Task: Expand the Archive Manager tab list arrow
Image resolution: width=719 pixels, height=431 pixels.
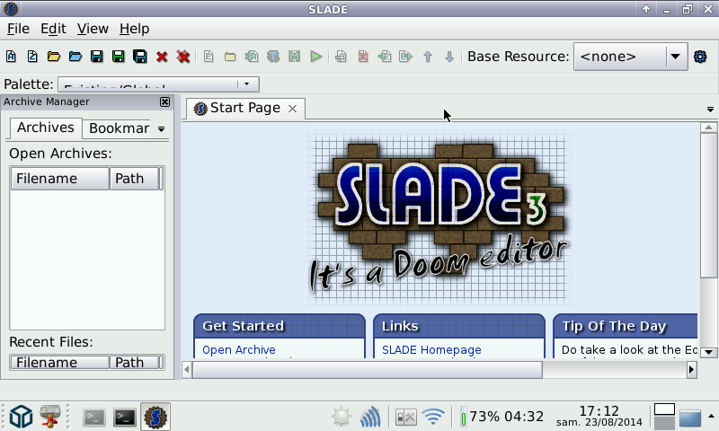Action: click(162, 129)
